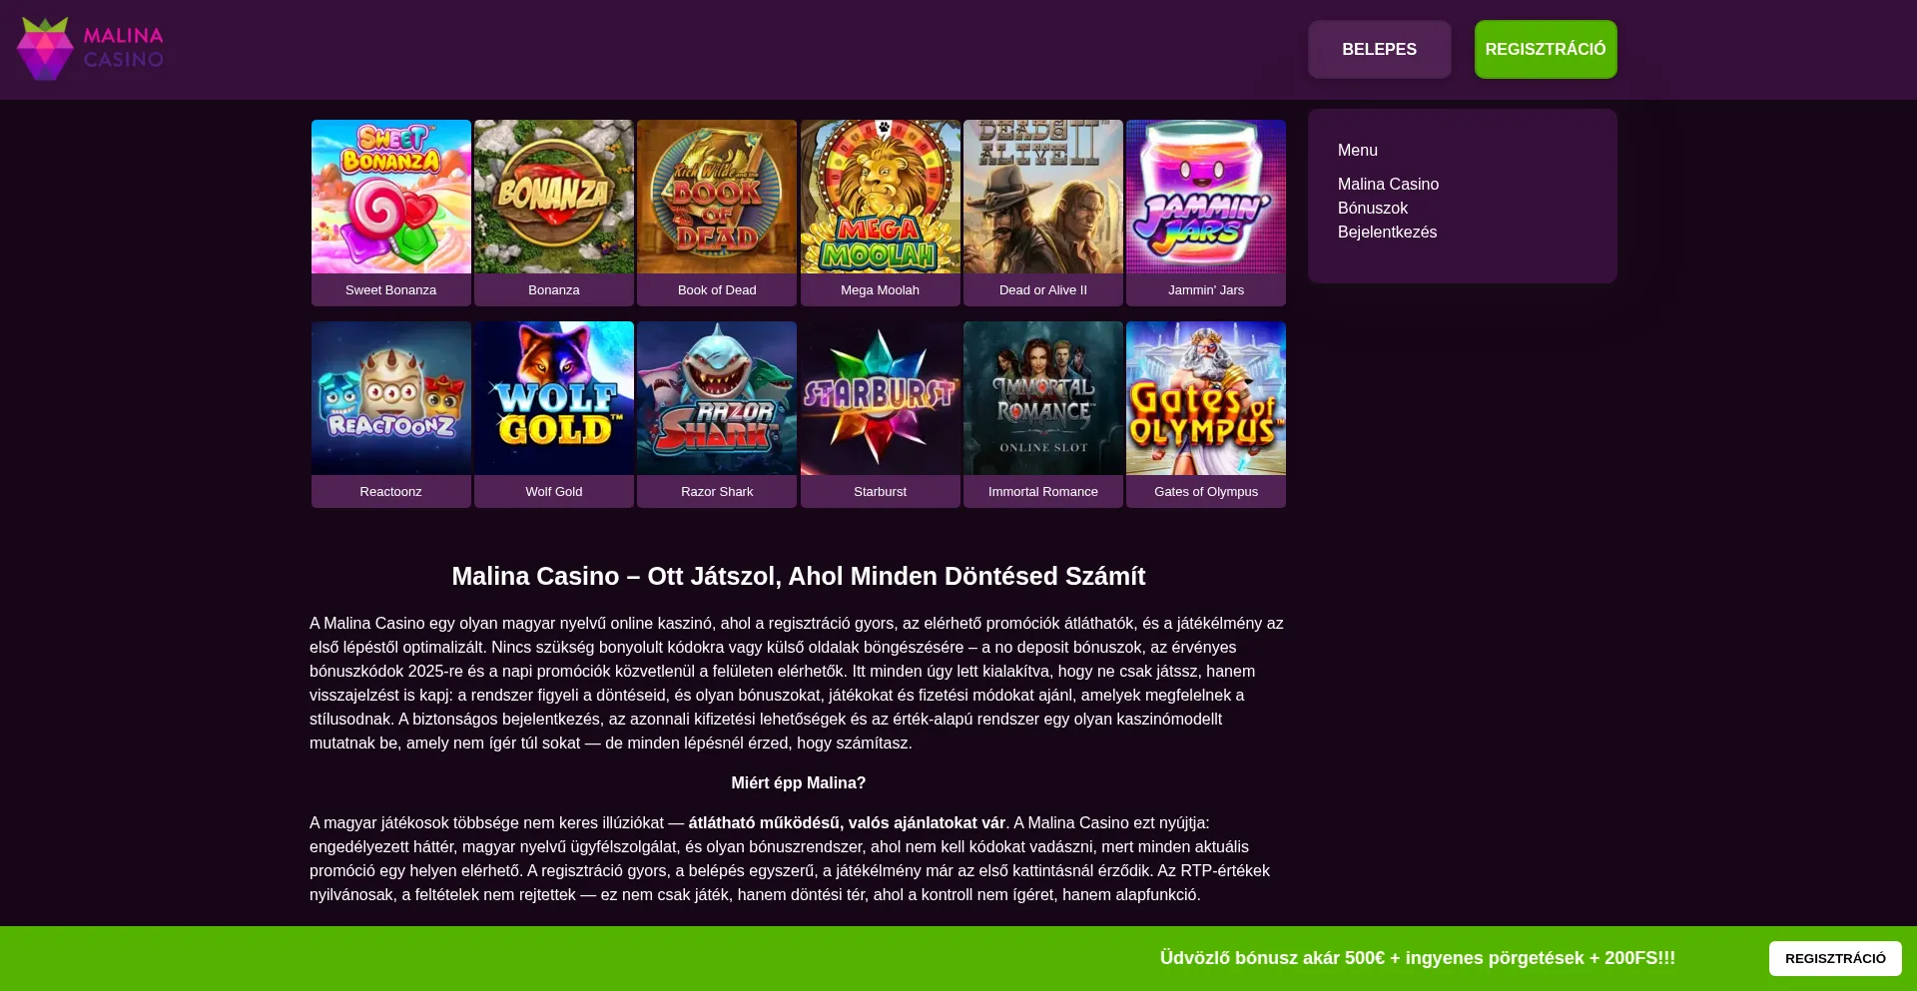The image size is (1917, 991).
Task: Click the BELEPES login button
Action: (x=1380, y=49)
